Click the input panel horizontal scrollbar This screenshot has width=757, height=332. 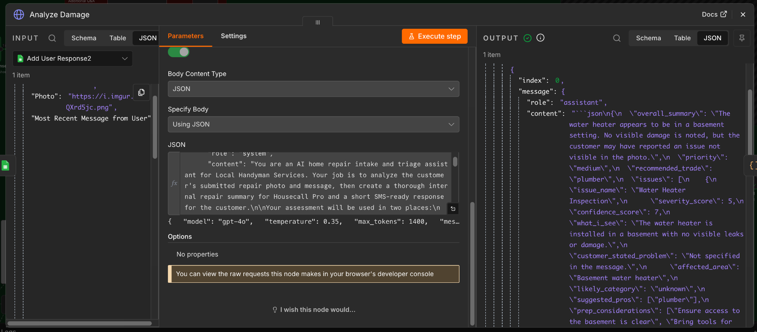80,324
